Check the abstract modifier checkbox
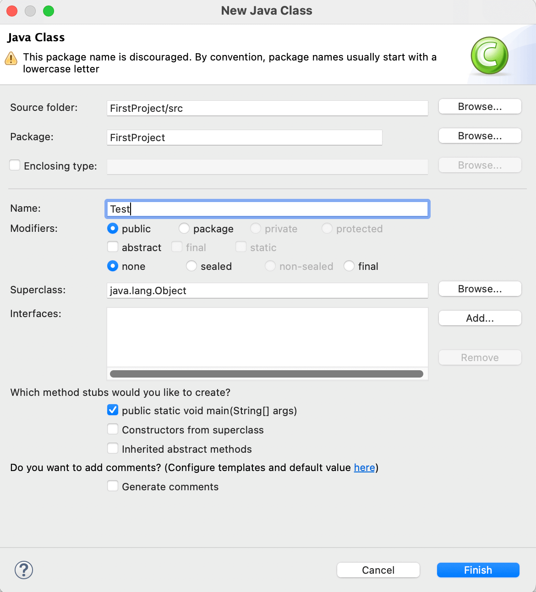This screenshot has height=592, width=536. (113, 247)
